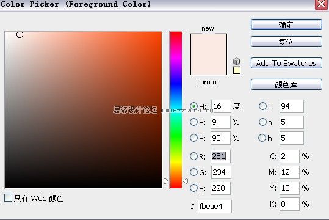Enable the 只有 Web 颜色 checkbox

[x=8, y=198]
